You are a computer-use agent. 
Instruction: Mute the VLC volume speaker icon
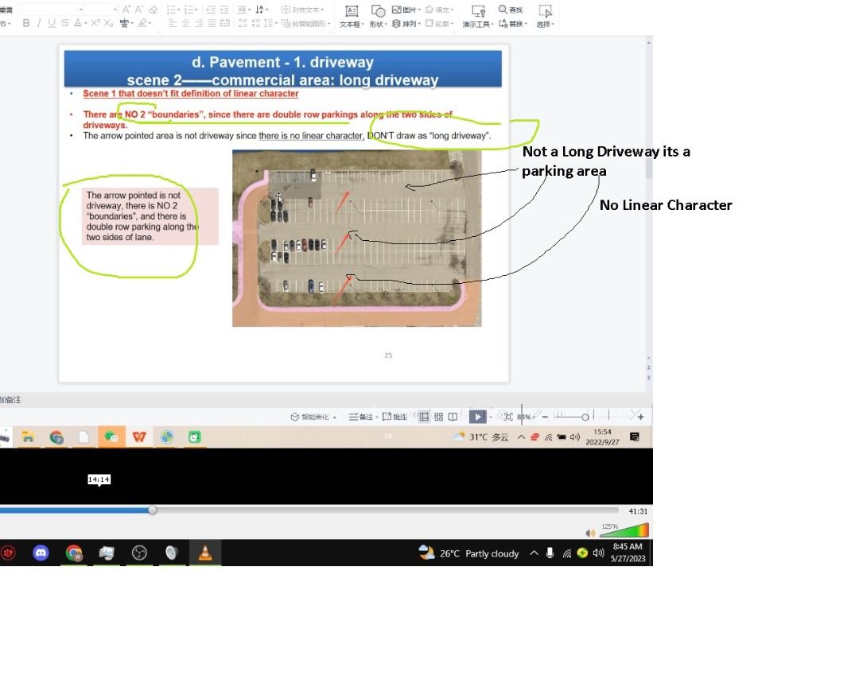(x=590, y=534)
